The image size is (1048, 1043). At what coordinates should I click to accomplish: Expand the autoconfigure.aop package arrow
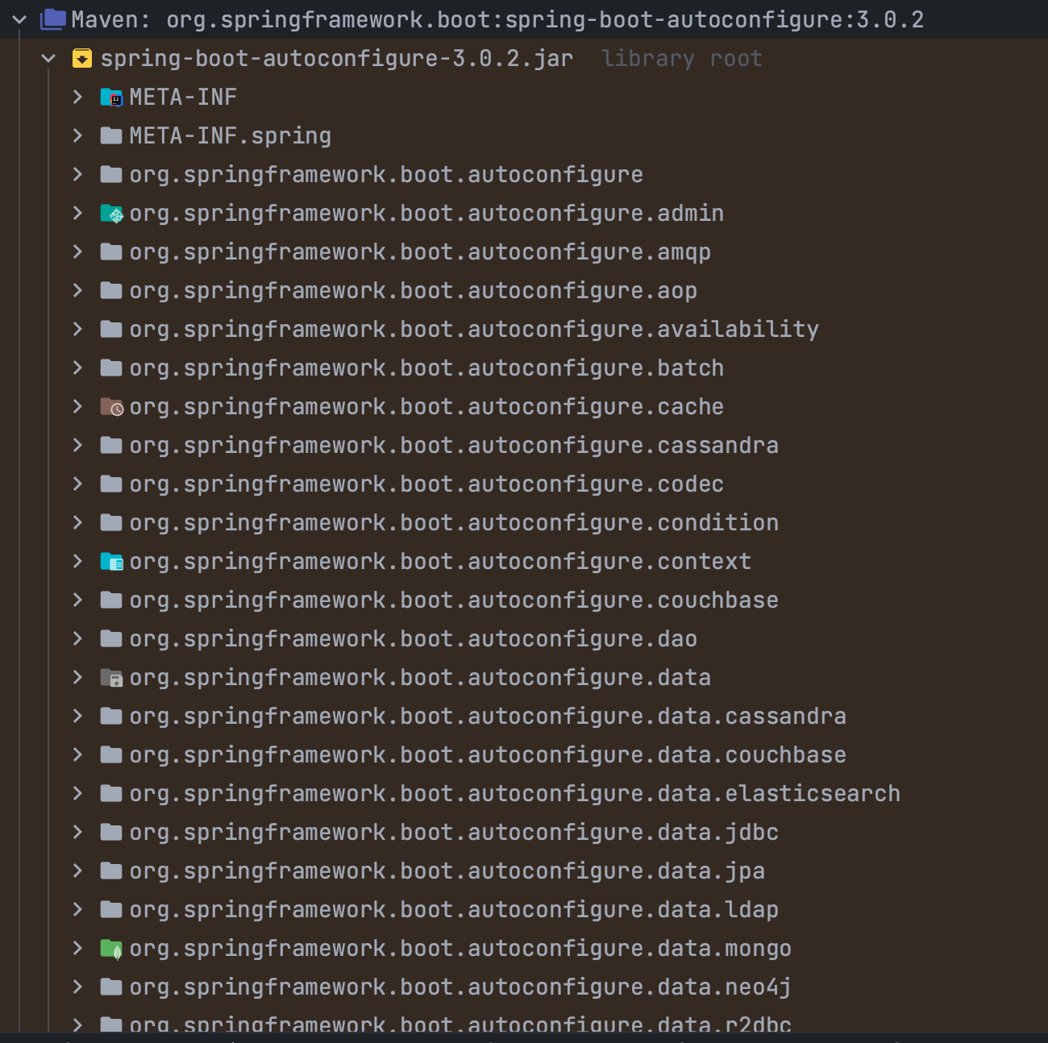pyautogui.click(x=77, y=290)
